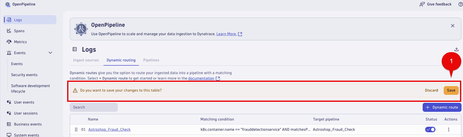The image size is (463, 137).
Task: Toggle Astroshop_Fraud_Check route status switch
Action: (x=430, y=130)
